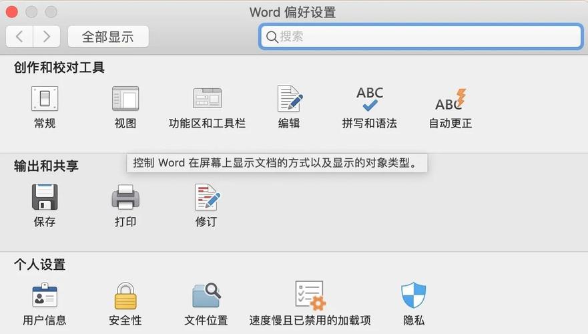Click the back navigation arrow
588x334 pixels.
click(x=19, y=36)
